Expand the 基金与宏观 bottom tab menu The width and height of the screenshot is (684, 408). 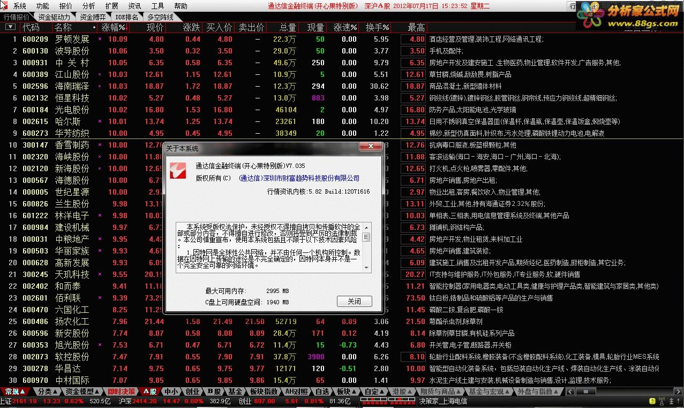pos(508,392)
